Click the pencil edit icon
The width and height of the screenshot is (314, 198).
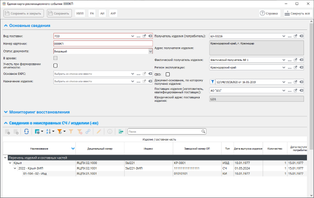99,131
